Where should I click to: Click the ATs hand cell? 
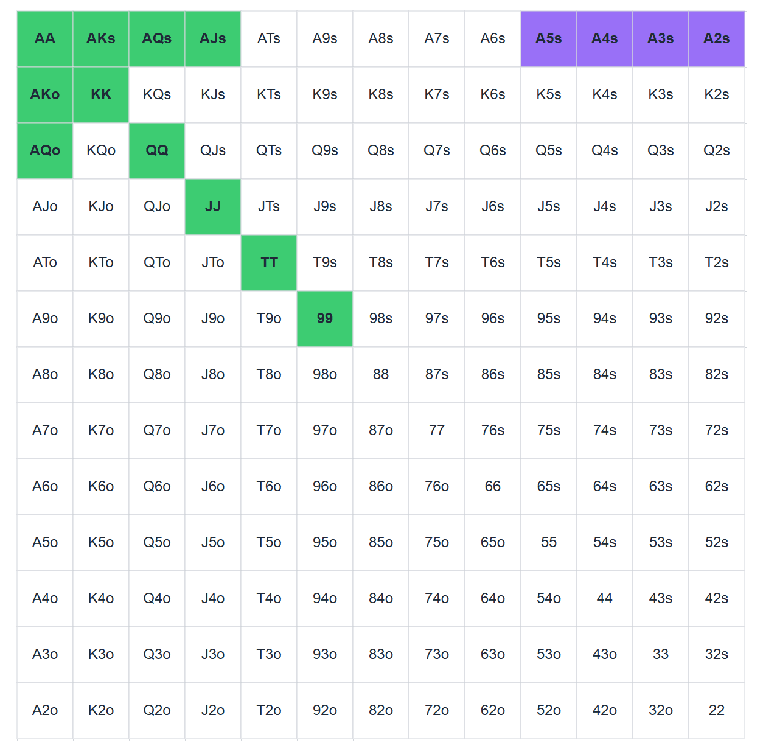coord(269,38)
